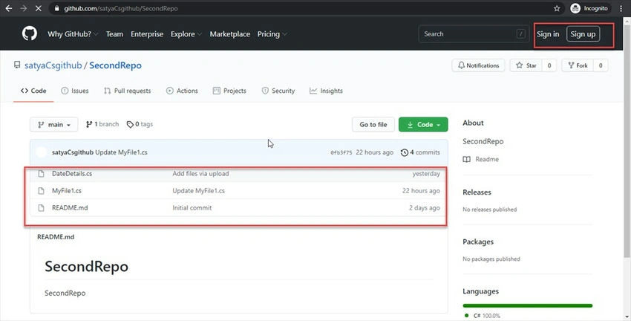Expand the Pricing dropdown
Viewport: 631px width, 321px height.
(x=272, y=34)
